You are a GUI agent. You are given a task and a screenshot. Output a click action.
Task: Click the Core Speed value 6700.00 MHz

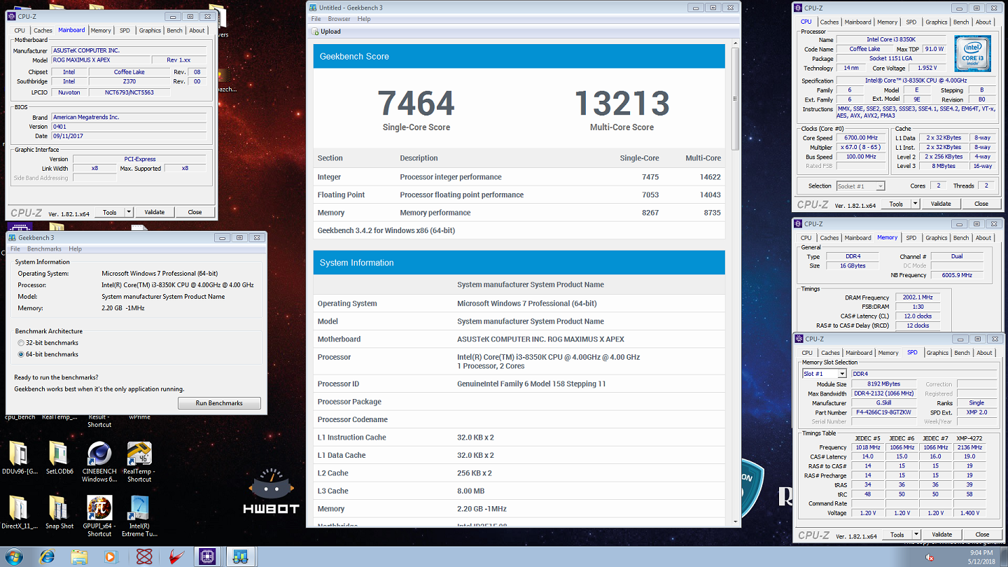(x=860, y=138)
